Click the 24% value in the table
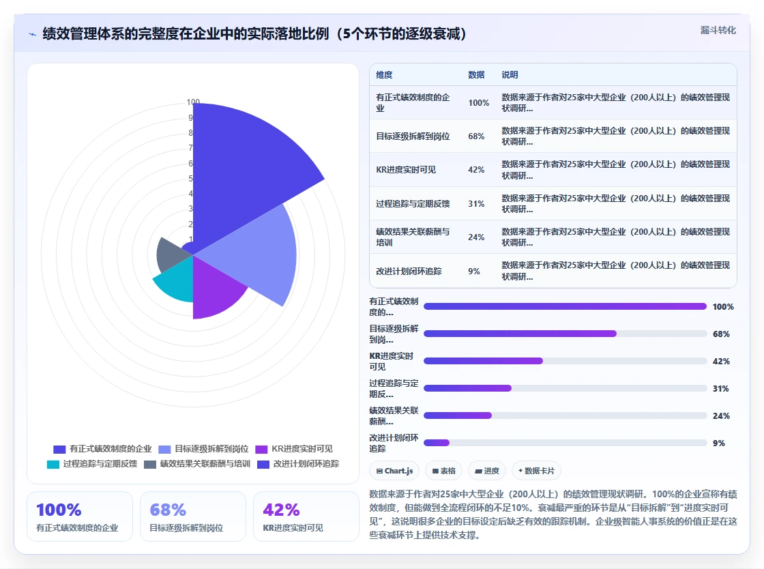764x569 pixels. [476, 237]
